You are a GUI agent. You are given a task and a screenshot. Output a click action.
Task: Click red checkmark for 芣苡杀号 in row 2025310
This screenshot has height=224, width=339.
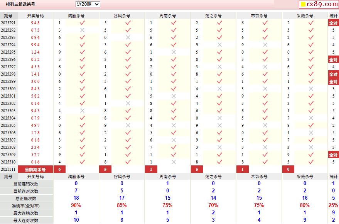pyautogui.click(x=265, y=162)
